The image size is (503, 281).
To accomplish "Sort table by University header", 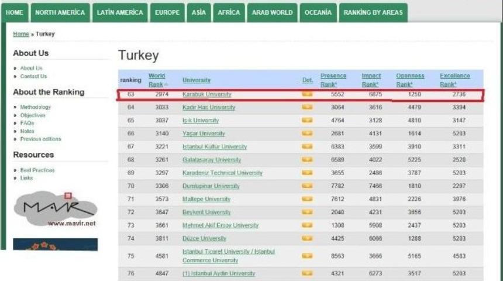I will pos(197,80).
